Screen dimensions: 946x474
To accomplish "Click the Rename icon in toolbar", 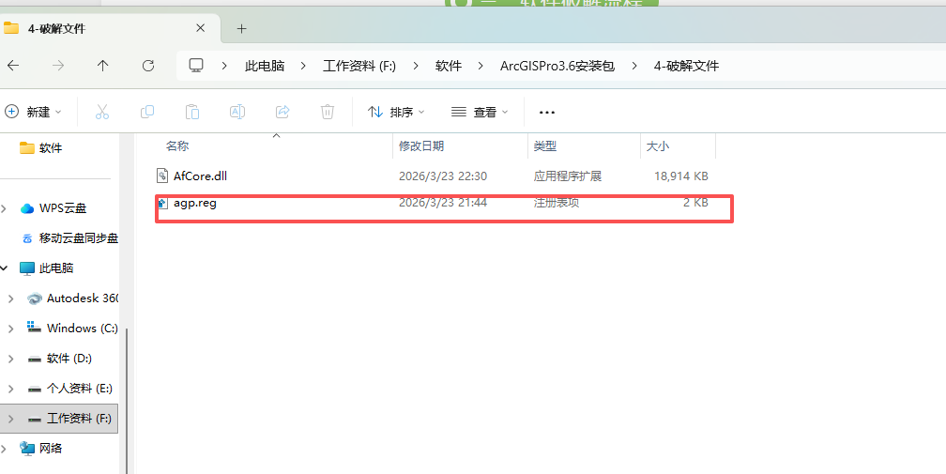I will pos(237,112).
